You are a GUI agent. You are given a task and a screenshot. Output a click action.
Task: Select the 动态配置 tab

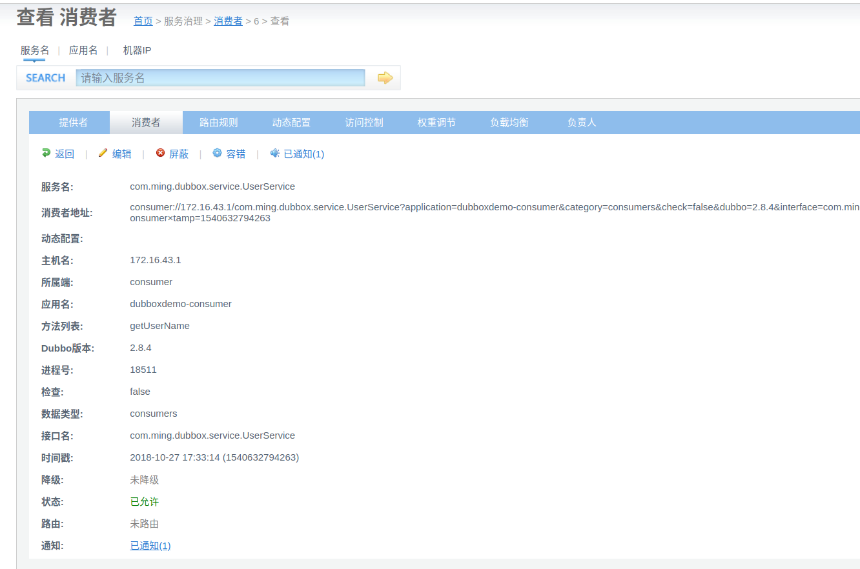(291, 122)
